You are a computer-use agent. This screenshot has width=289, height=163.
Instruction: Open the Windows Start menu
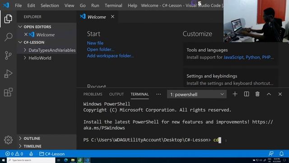coord(3,160)
